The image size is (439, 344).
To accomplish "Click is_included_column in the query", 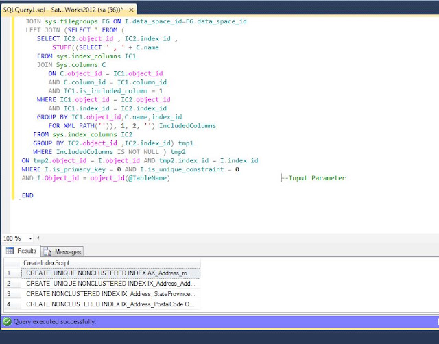I will (113, 91).
